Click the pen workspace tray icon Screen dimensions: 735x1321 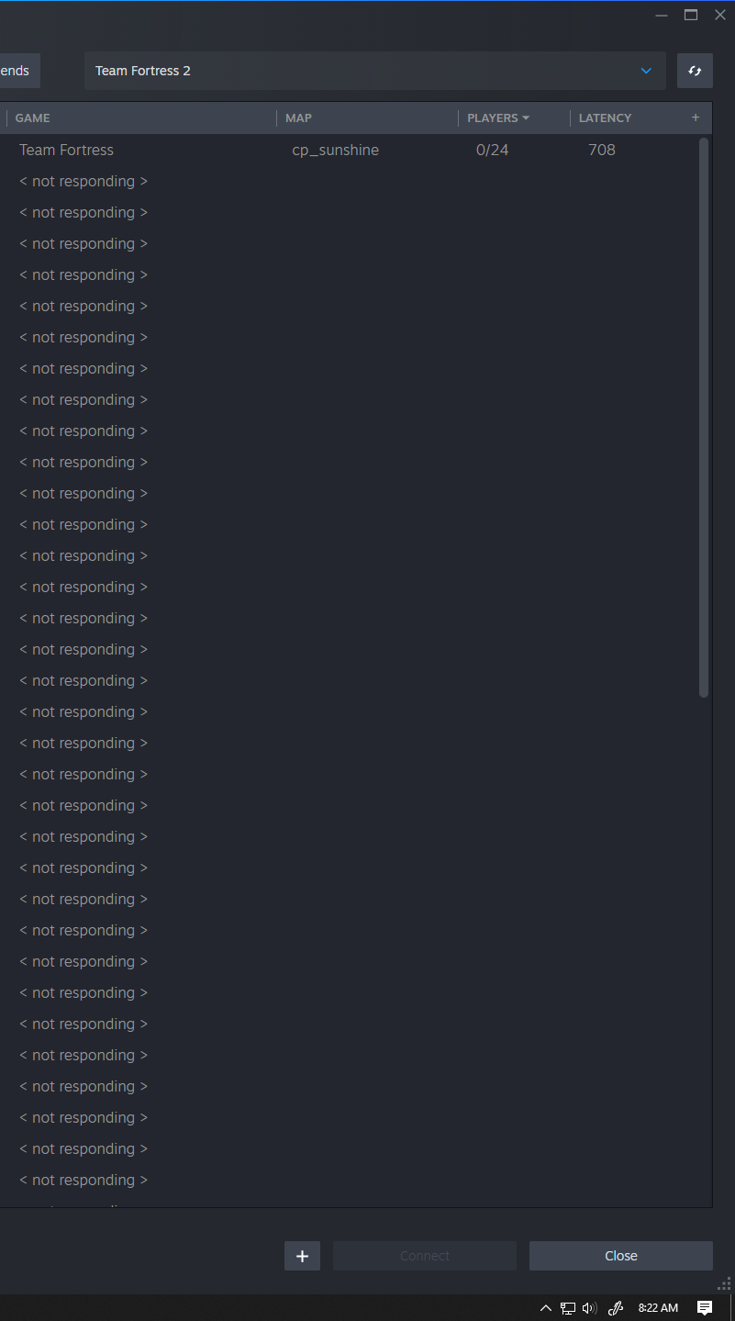tap(616, 1308)
